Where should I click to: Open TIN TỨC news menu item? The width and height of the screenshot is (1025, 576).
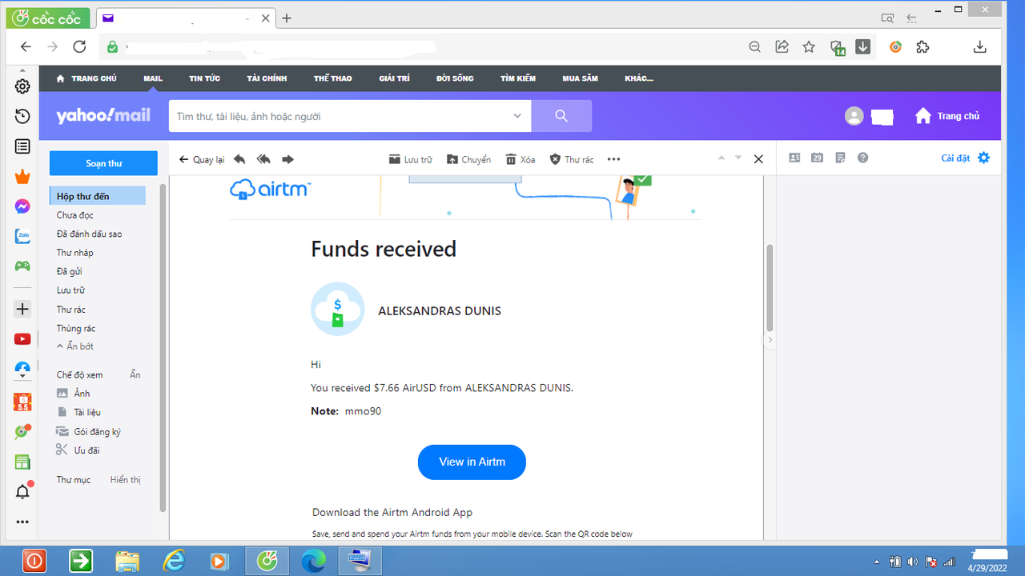(204, 78)
